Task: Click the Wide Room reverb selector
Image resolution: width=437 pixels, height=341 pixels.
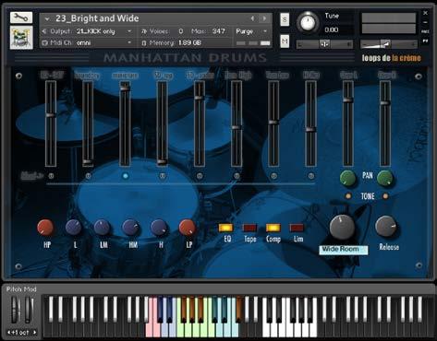Action: point(344,250)
